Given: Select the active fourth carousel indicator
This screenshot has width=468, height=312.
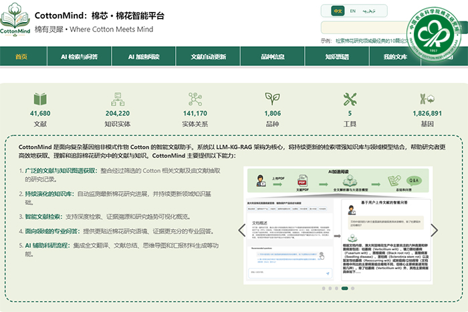Looking at the screenshot, I should [x=345, y=288].
